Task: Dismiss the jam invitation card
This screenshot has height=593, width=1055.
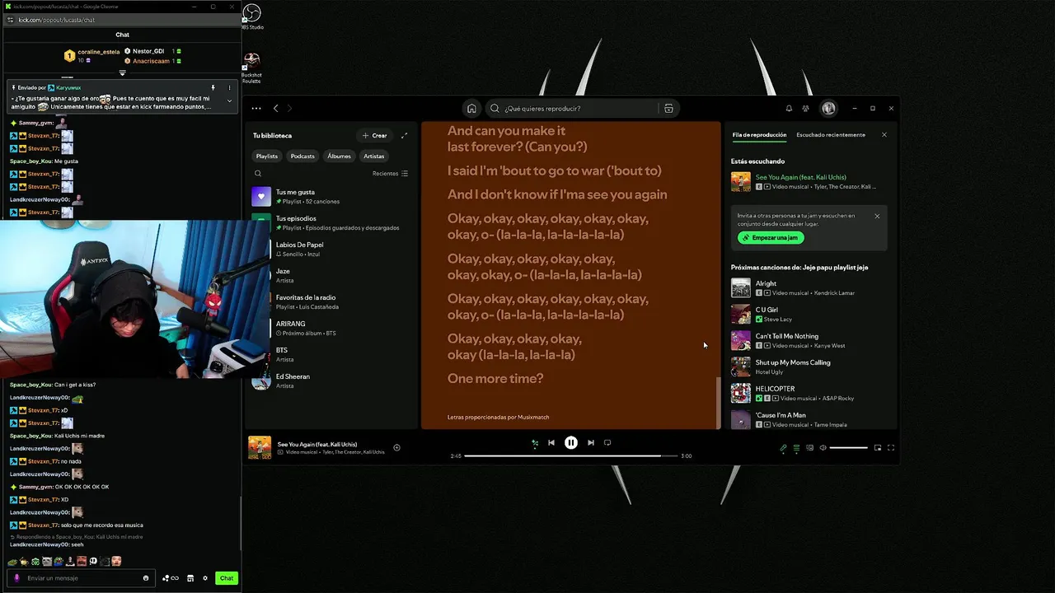Action: 877,216
